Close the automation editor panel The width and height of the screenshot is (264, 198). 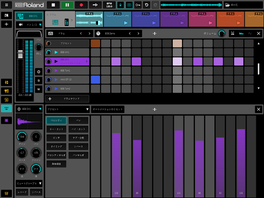coord(258,109)
